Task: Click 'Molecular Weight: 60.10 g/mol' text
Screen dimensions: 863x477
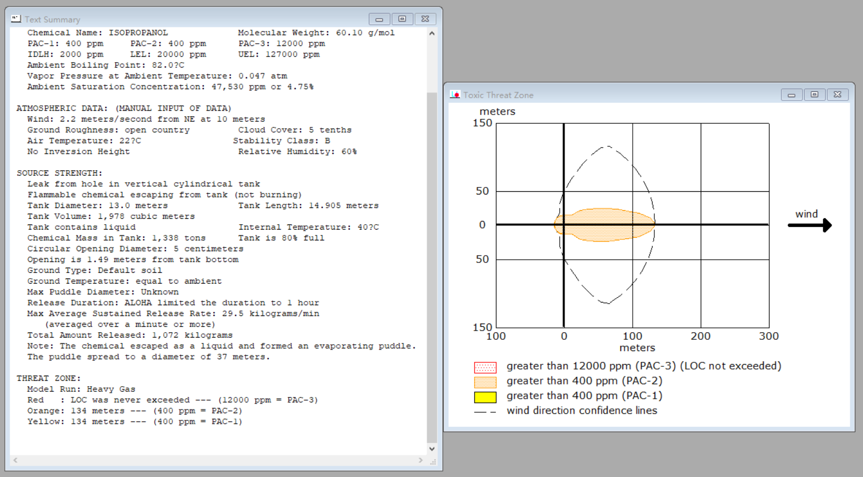Action: coord(316,33)
